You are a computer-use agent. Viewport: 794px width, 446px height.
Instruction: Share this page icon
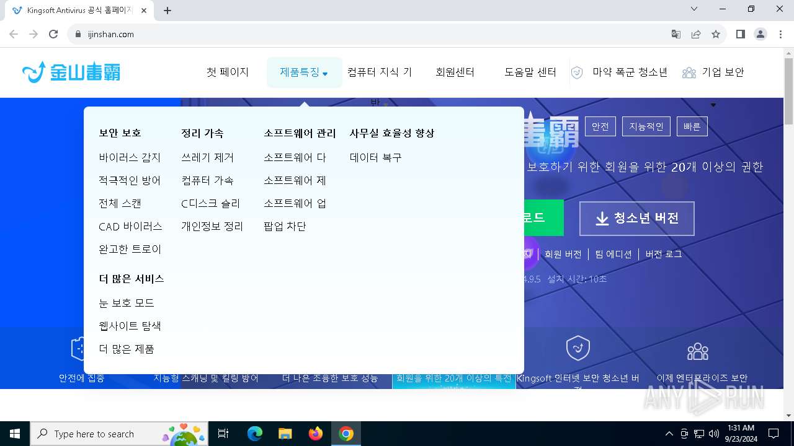696,34
